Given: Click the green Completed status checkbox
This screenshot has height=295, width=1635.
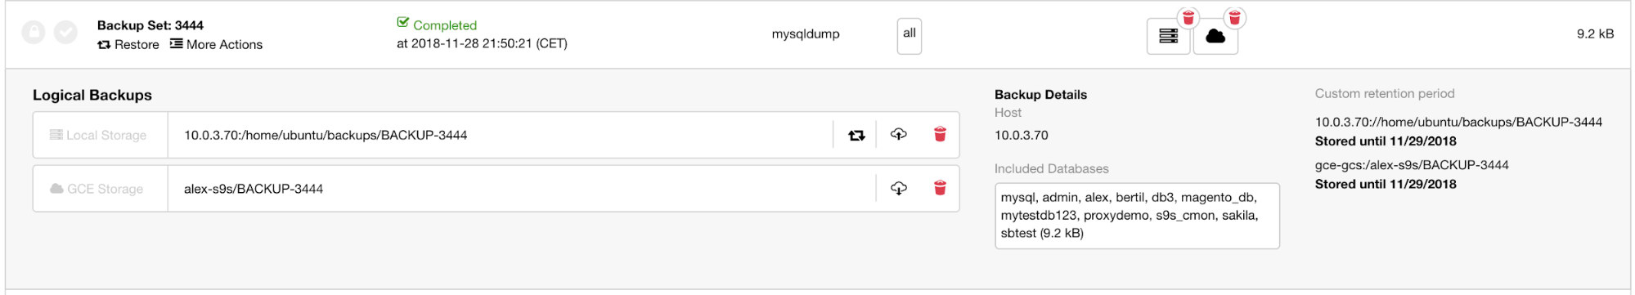Looking at the screenshot, I should click(x=402, y=23).
